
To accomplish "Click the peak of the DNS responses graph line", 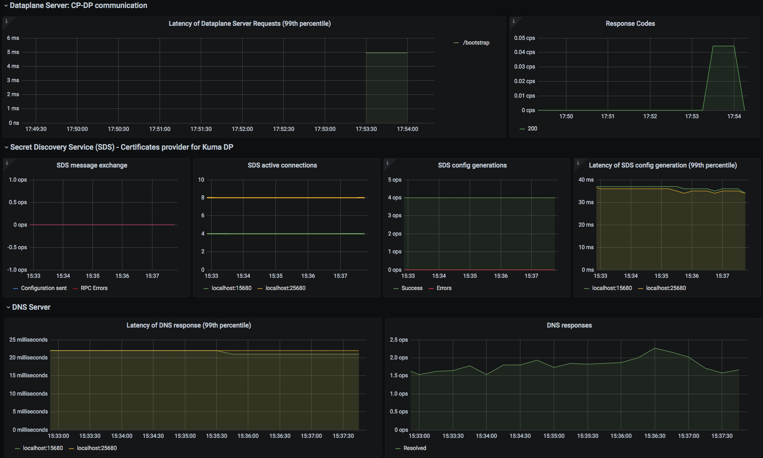I will tap(655, 348).
